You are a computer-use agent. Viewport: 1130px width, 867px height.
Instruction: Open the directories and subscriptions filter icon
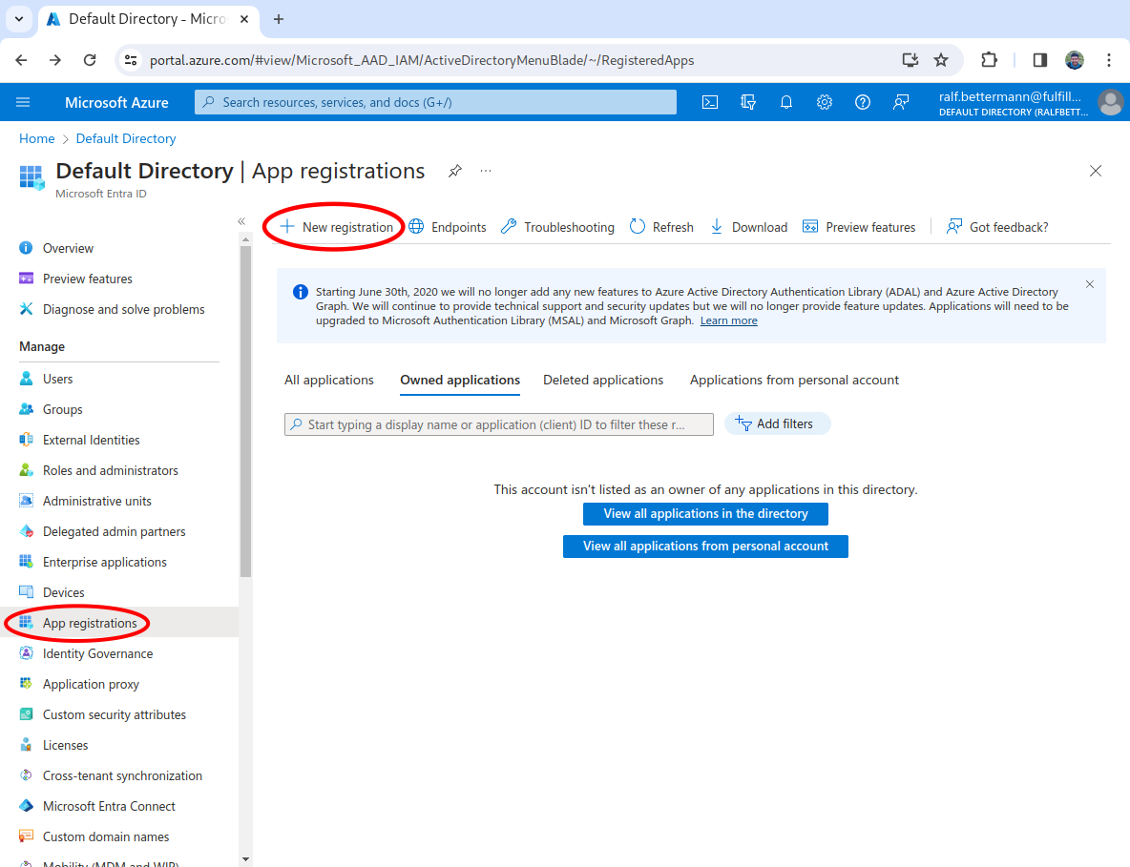click(748, 102)
